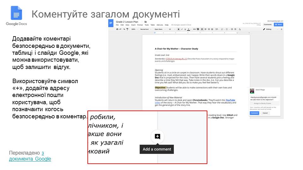The image size is (303, 170).
Task: Check the Assign to Becky Evans checkbox
Action: pyautogui.click(x=252, y=103)
